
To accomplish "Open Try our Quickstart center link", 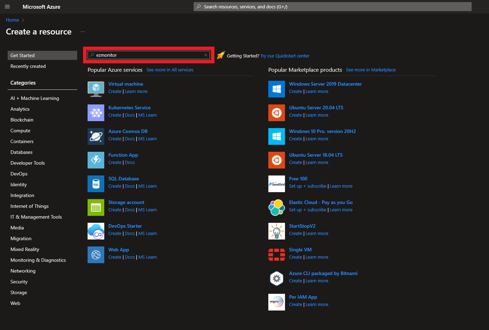I will click(285, 56).
